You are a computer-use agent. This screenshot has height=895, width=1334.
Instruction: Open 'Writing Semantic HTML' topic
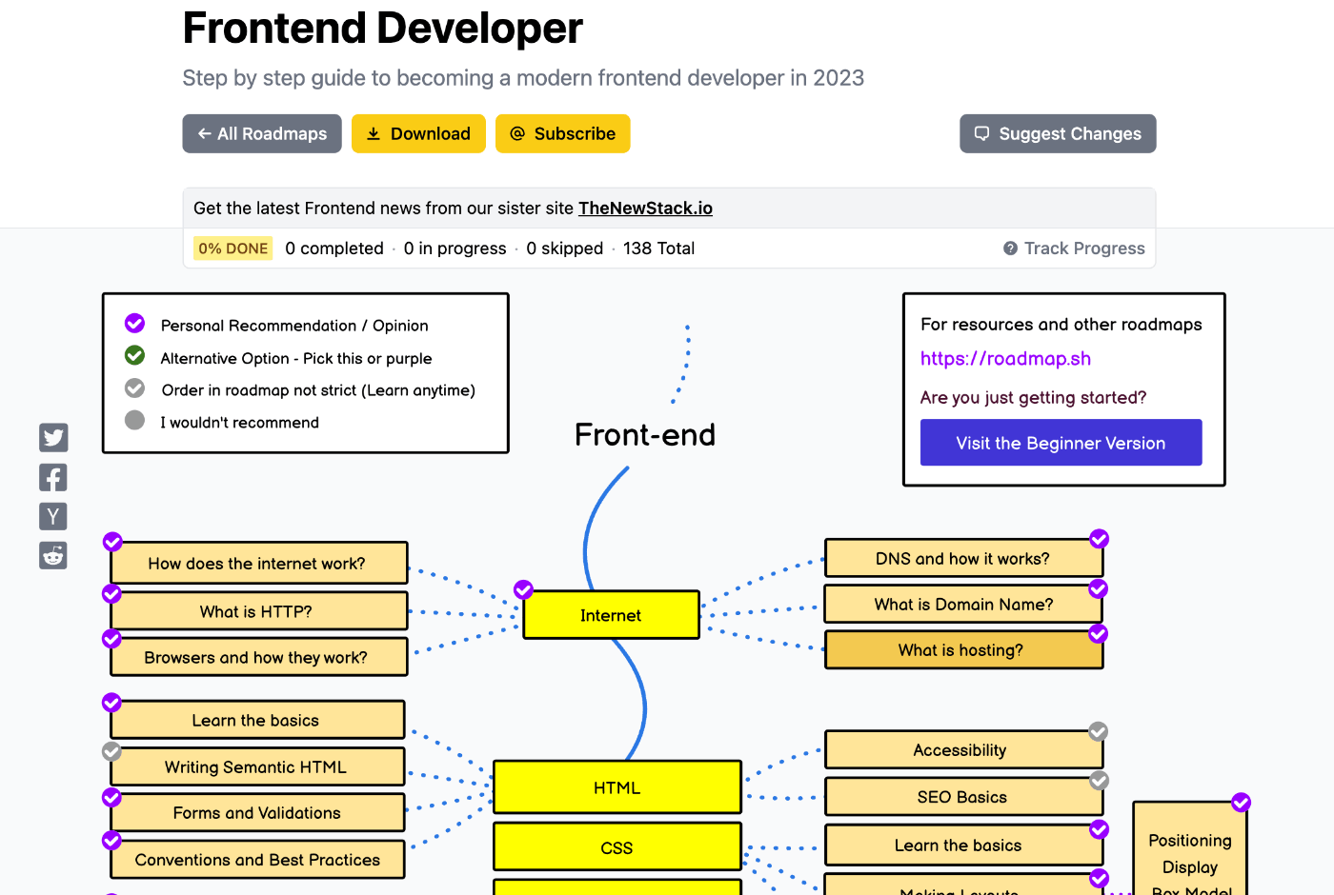click(257, 766)
